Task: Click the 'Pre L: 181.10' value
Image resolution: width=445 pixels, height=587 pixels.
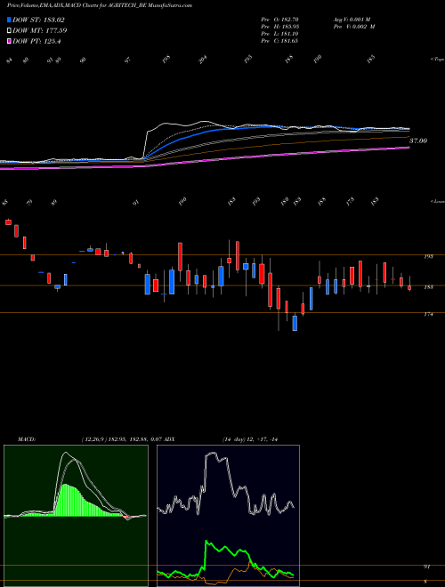Action: pyautogui.click(x=279, y=34)
